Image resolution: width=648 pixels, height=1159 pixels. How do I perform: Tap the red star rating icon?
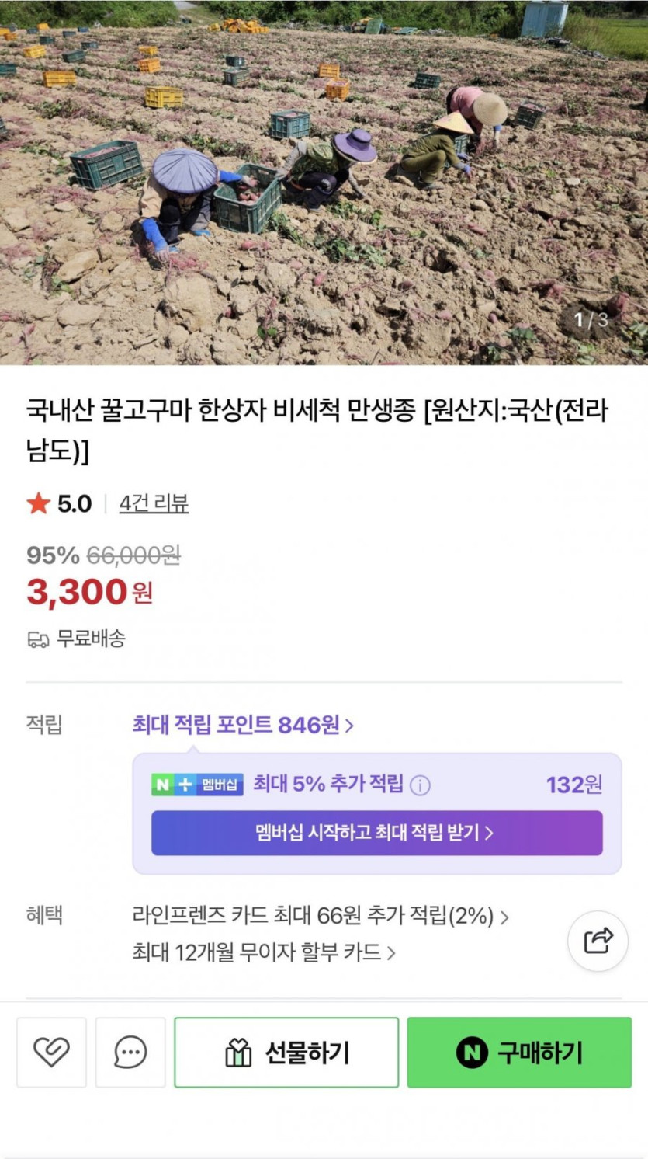tap(38, 503)
